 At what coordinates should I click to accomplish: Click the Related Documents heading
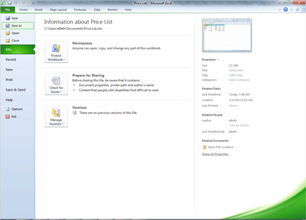(x=215, y=141)
